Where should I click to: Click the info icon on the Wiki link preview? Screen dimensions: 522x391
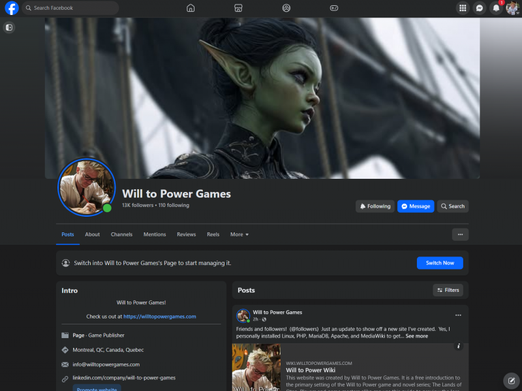(x=459, y=347)
